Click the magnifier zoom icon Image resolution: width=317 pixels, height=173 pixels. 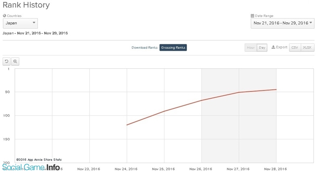15,61
